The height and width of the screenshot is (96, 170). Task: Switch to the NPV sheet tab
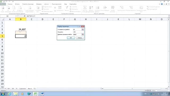pyautogui.click(x=9, y=89)
